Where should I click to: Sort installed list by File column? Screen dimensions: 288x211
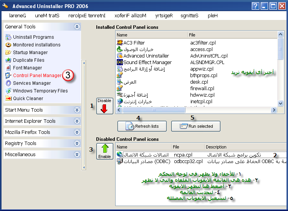pyautogui.click(x=233, y=35)
